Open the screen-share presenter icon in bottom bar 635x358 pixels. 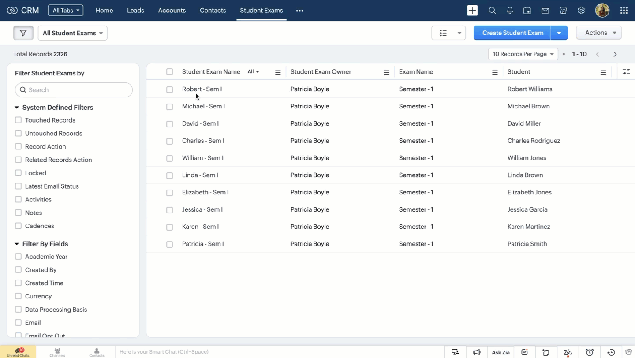tap(455, 352)
